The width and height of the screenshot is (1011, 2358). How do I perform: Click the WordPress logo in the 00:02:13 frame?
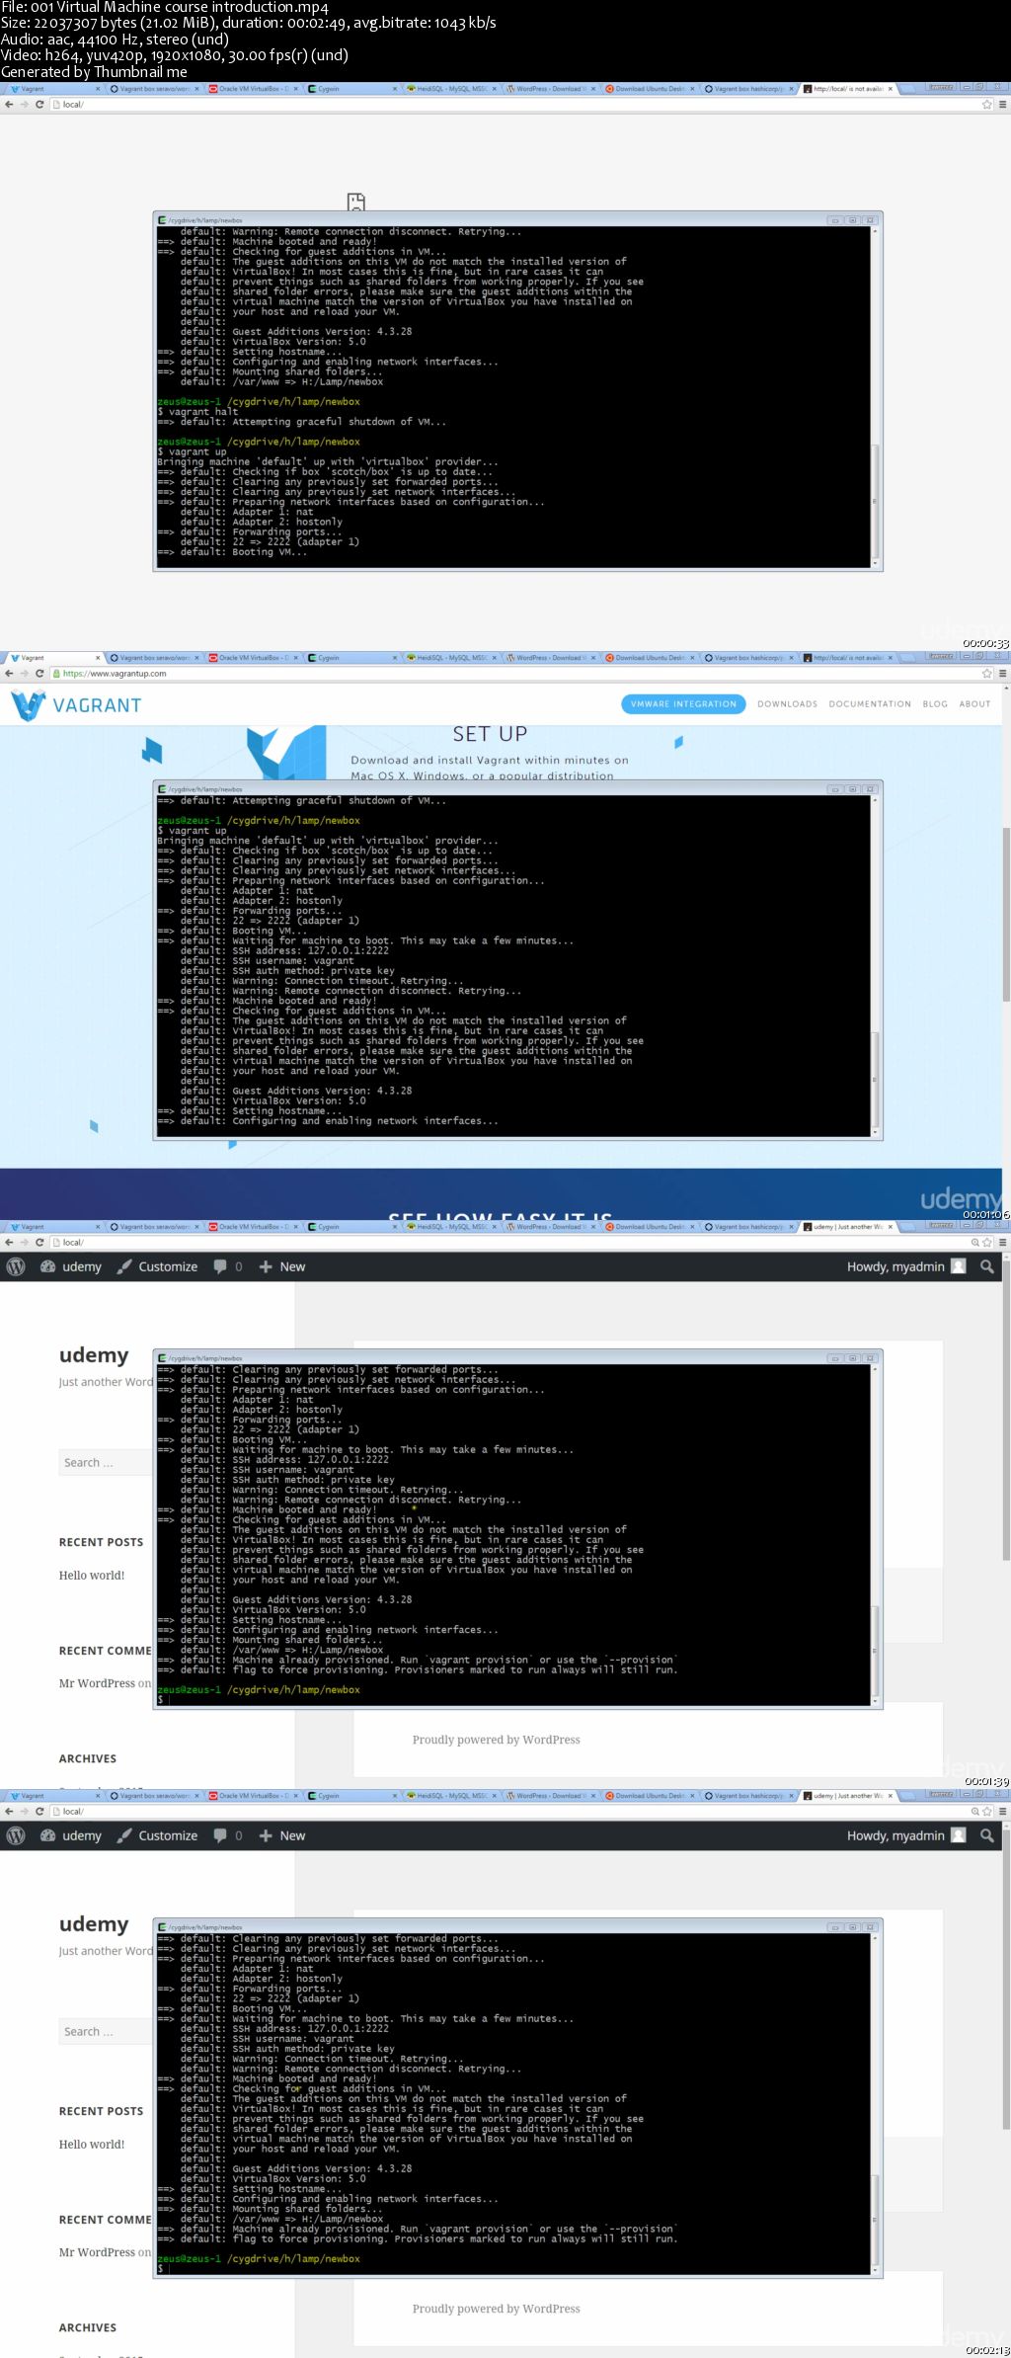[16, 1835]
